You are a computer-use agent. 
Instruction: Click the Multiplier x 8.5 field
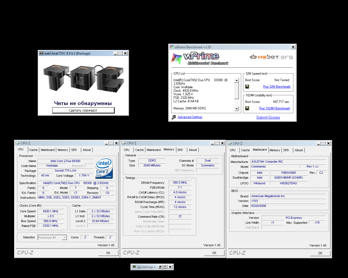coord(51,216)
